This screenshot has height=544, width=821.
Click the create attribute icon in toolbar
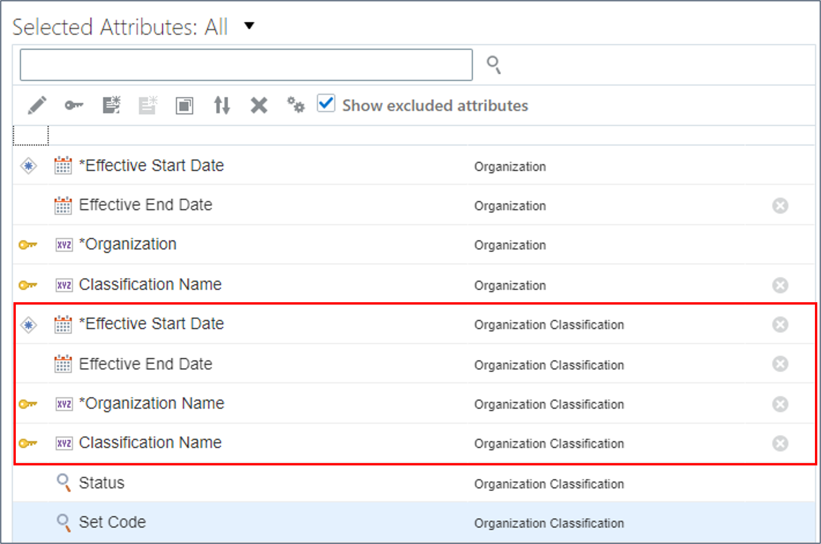tap(112, 105)
